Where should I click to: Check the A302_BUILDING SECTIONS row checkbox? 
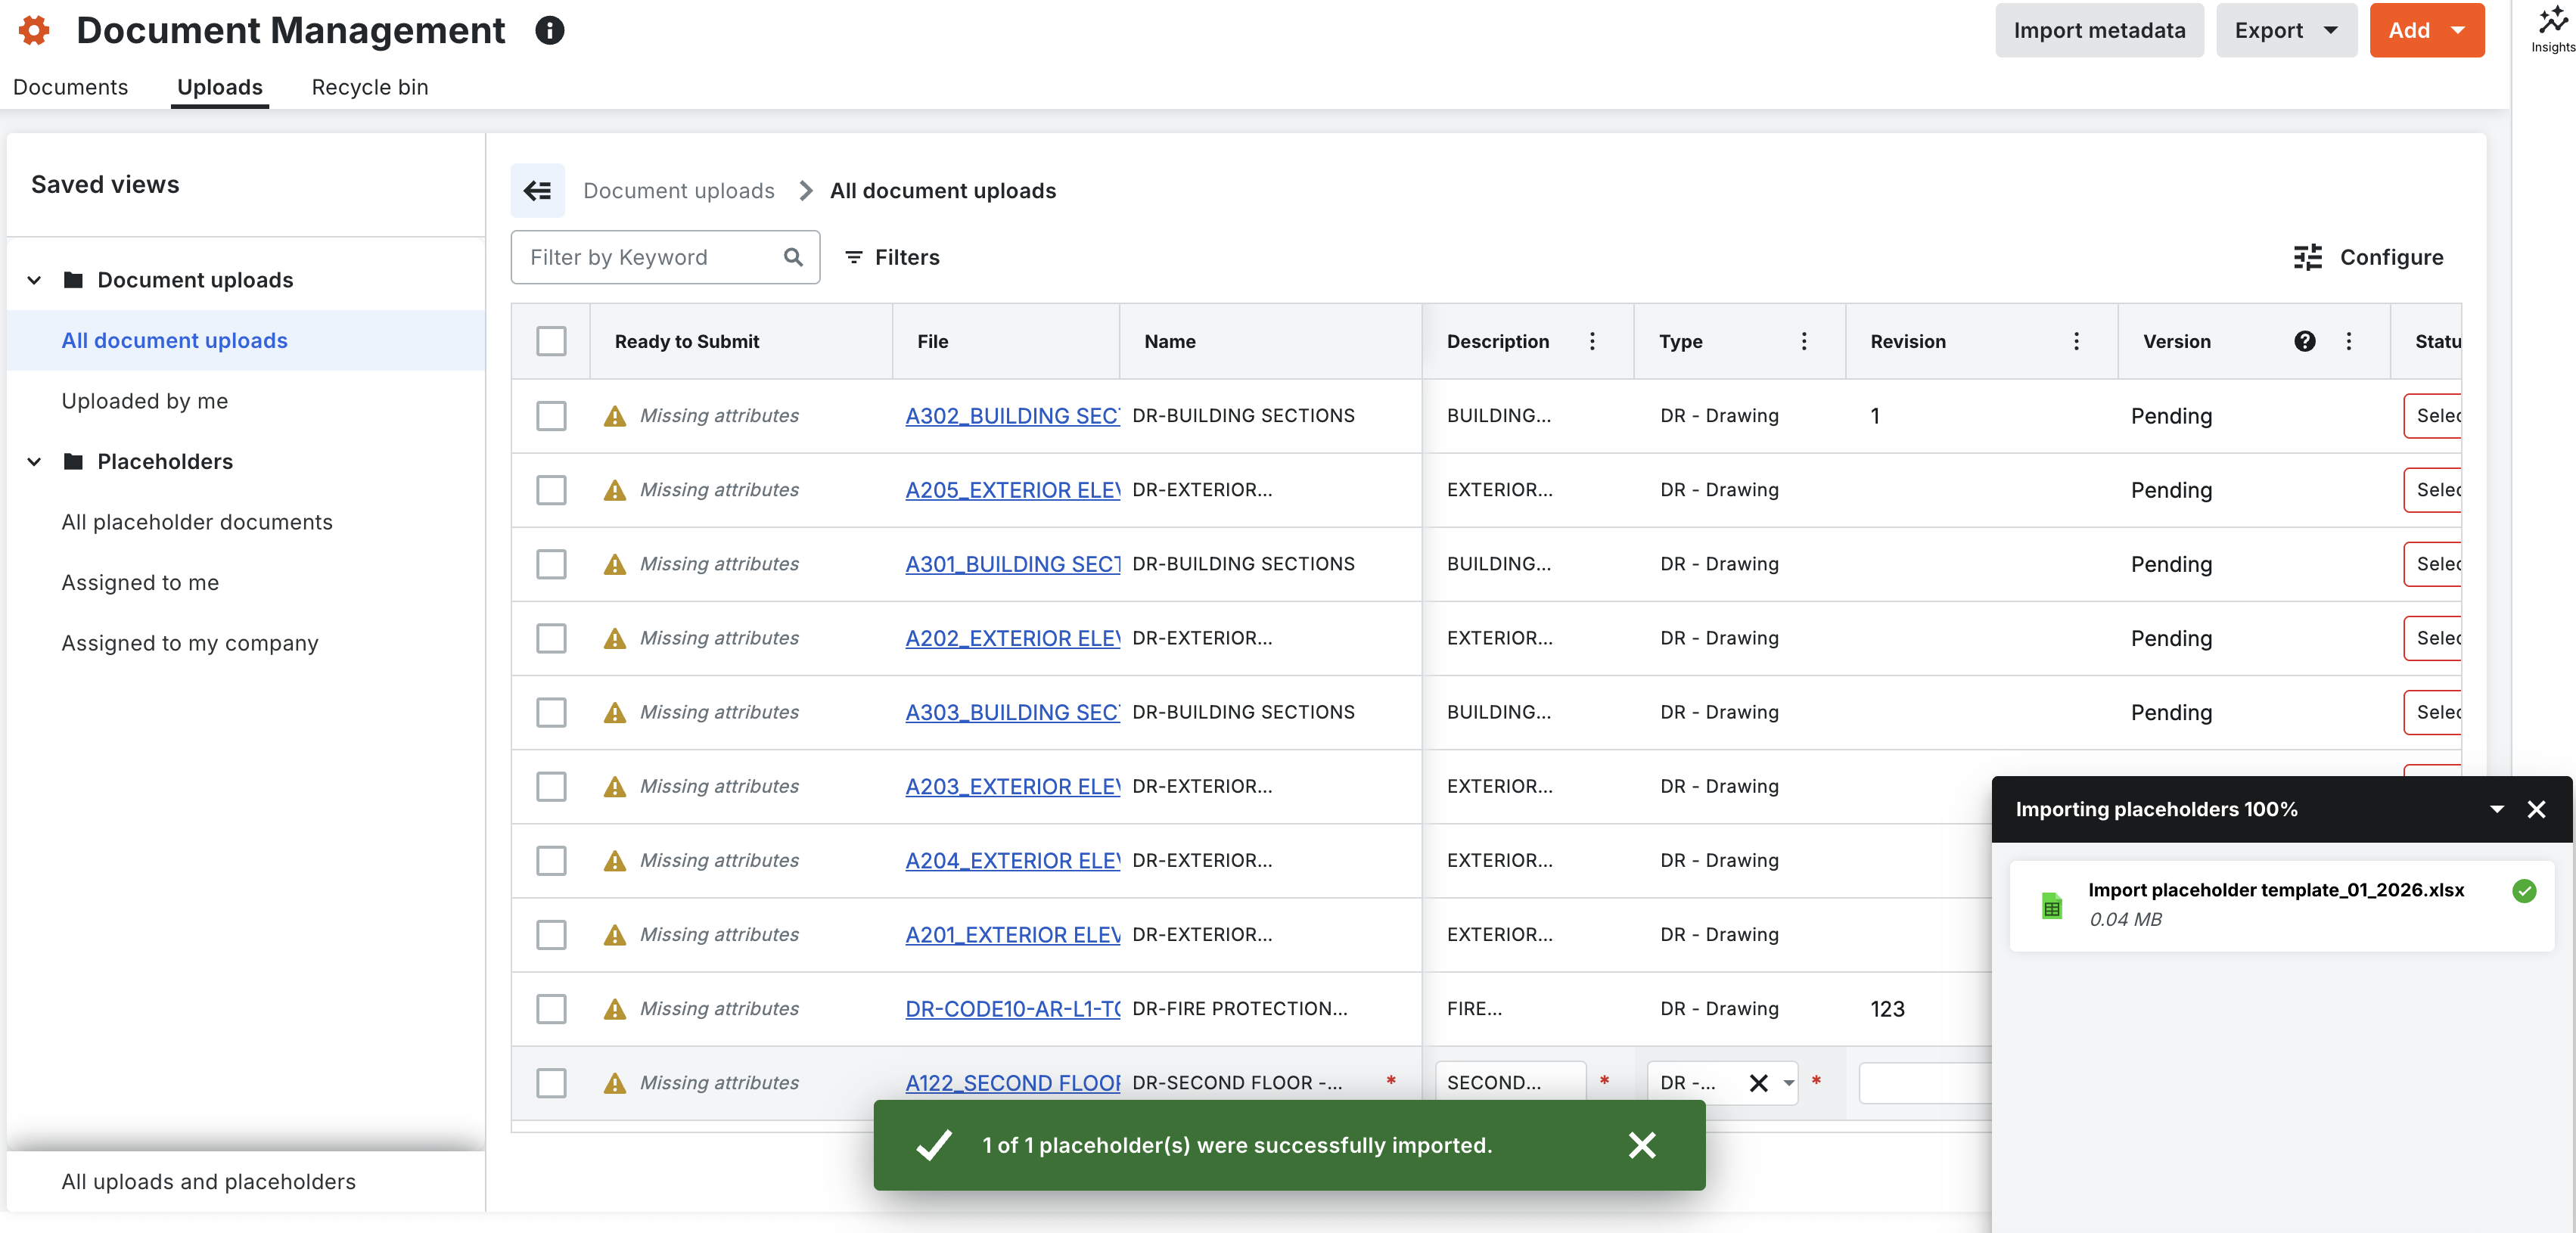[x=551, y=415]
